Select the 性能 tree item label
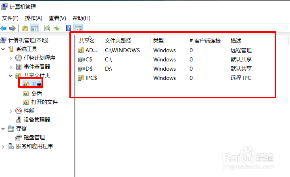Screen dimensions: 290x177 click(x=29, y=111)
